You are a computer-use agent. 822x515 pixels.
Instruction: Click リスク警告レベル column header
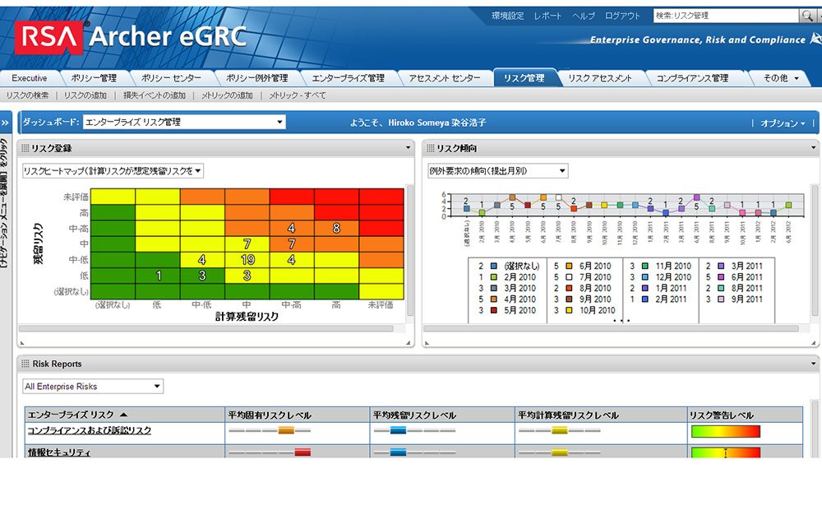coord(745,415)
